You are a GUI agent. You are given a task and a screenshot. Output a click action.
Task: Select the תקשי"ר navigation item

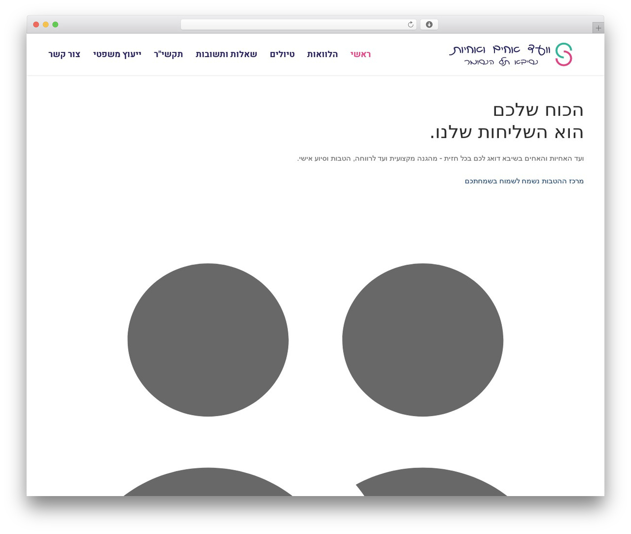tap(168, 54)
